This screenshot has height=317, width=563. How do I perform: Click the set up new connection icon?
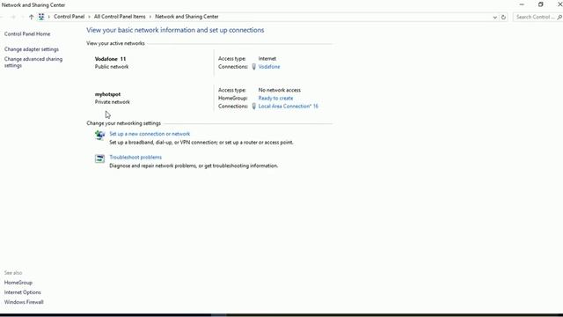pos(99,135)
